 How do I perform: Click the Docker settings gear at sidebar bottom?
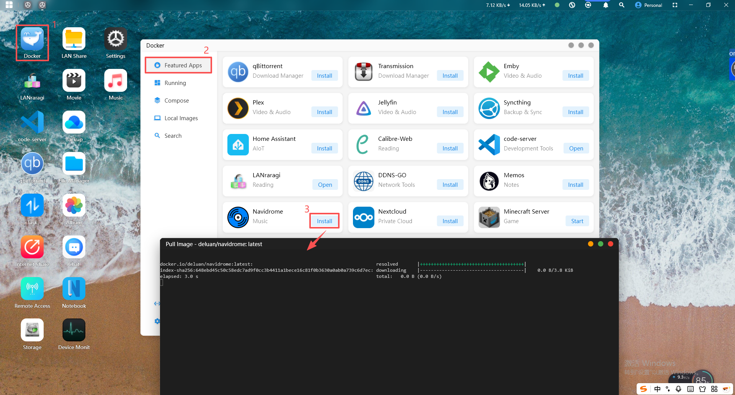tap(157, 321)
